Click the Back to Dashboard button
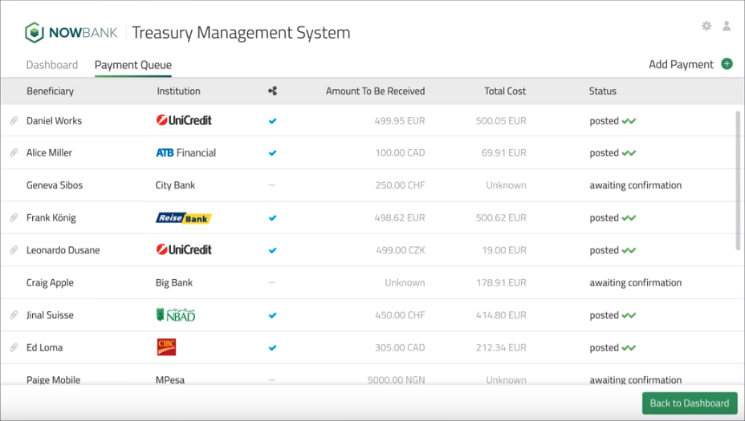The image size is (745, 421). [x=690, y=403]
